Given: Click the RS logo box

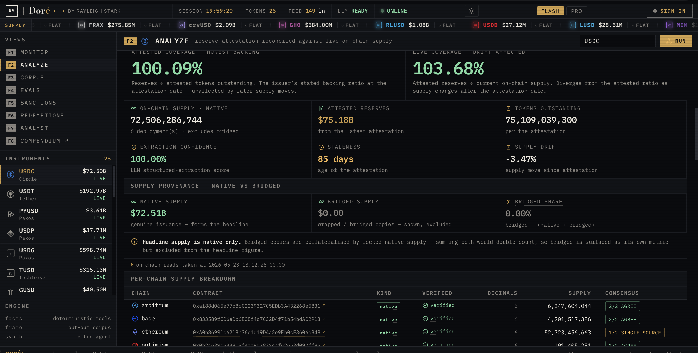Looking at the screenshot, I should coord(12,11).
